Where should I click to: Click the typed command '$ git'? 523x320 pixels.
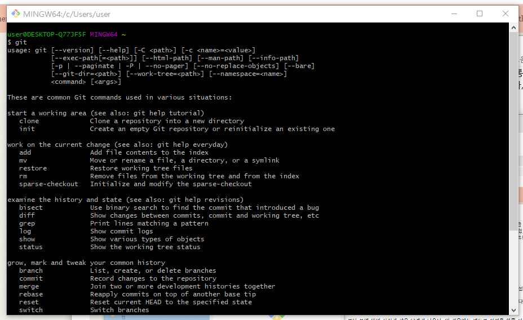coord(17,42)
